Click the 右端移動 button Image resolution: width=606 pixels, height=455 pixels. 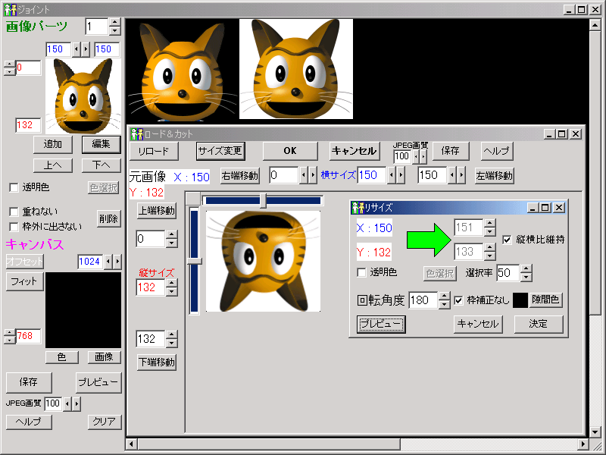[239, 175]
